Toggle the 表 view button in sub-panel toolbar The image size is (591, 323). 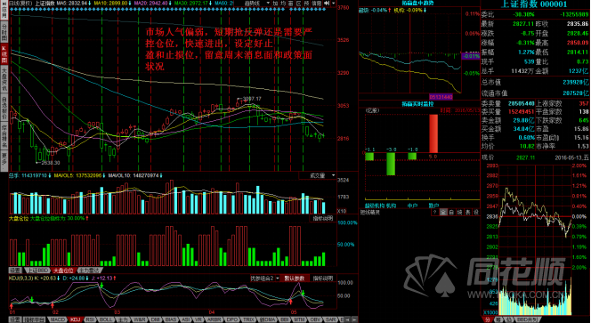coord(468,212)
